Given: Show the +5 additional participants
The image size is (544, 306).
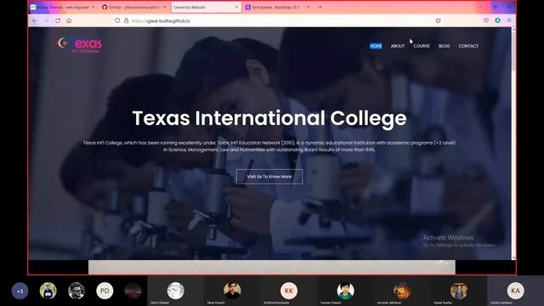Looking at the screenshot, I should (x=20, y=291).
